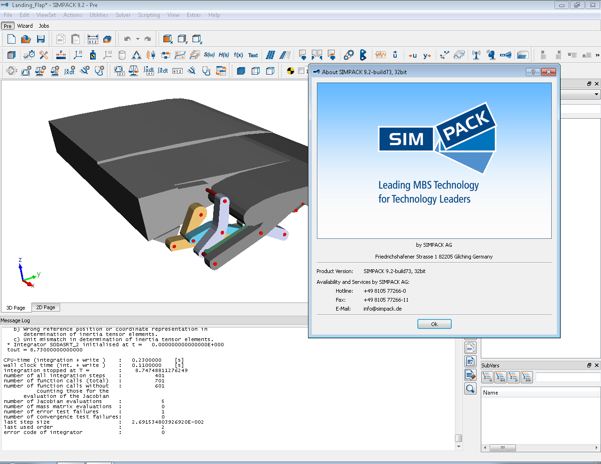
Task: Click the Name column header in SubVars
Action: point(540,393)
